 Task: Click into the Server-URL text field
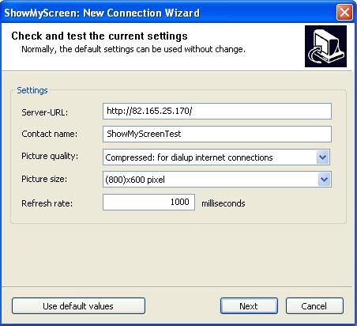[x=217, y=111]
